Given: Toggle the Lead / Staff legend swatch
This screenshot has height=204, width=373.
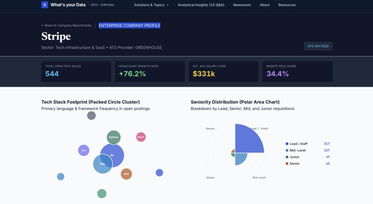Looking at the screenshot, I should point(287,143).
